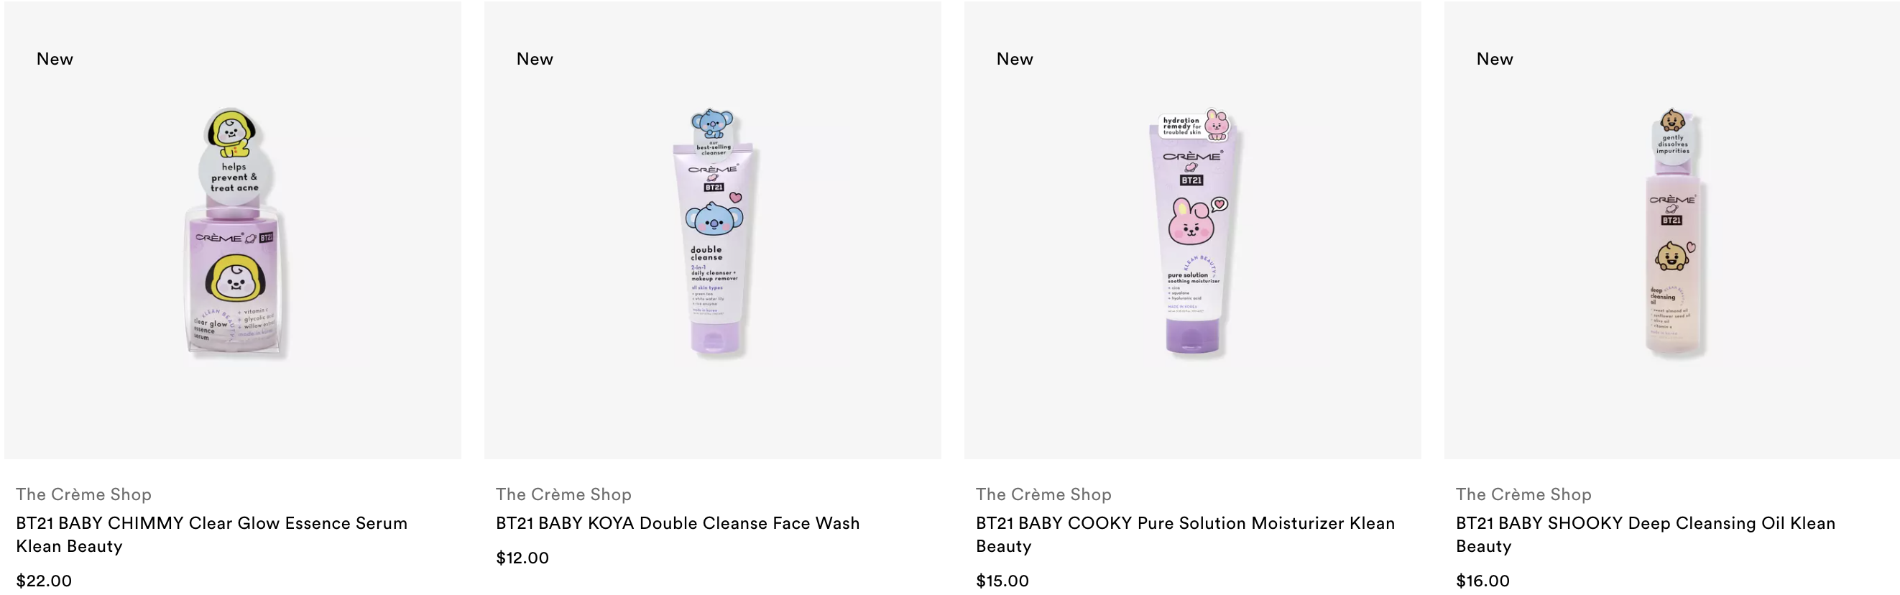Screen dimensions: 1900x595
Task: Click the $16.00 price of the SHOOKY cleansing oil
Action: (1482, 580)
